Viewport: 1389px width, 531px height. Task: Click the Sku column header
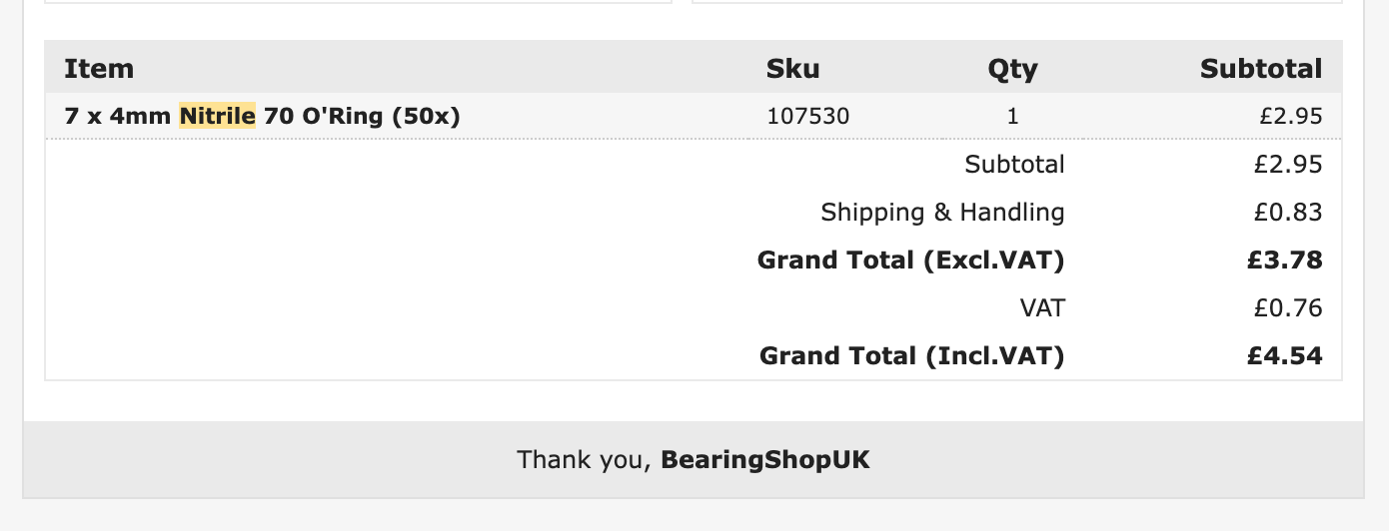[792, 69]
